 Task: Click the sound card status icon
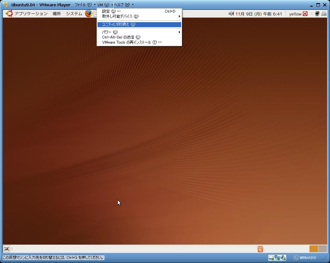pos(283,258)
